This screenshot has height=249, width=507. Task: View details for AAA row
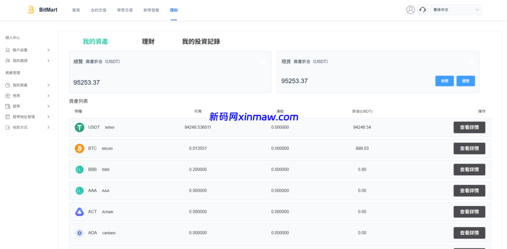469,191
